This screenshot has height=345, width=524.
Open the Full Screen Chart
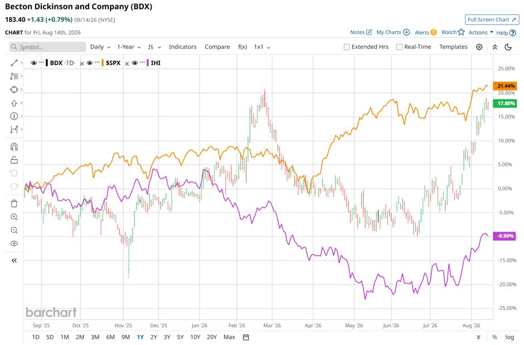(x=492, y=20)
